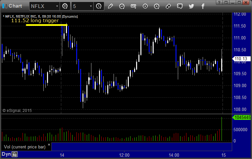Click the 109.00 price axis label

click(240, 85)
